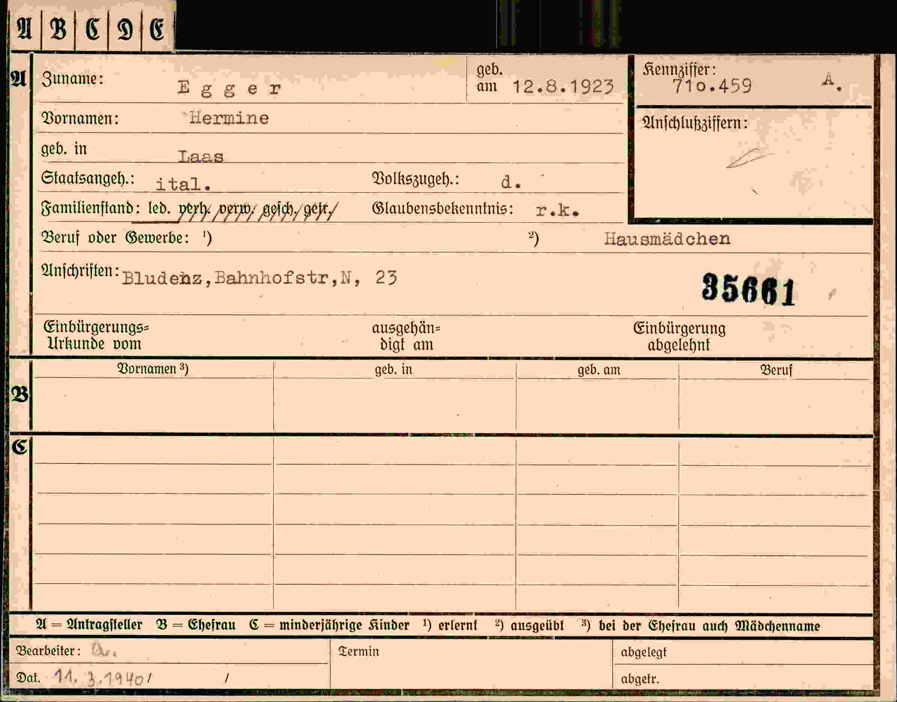Screen dimensions: 897x702
Task: Click marital status option 'led.'
Action: (160, 208)
